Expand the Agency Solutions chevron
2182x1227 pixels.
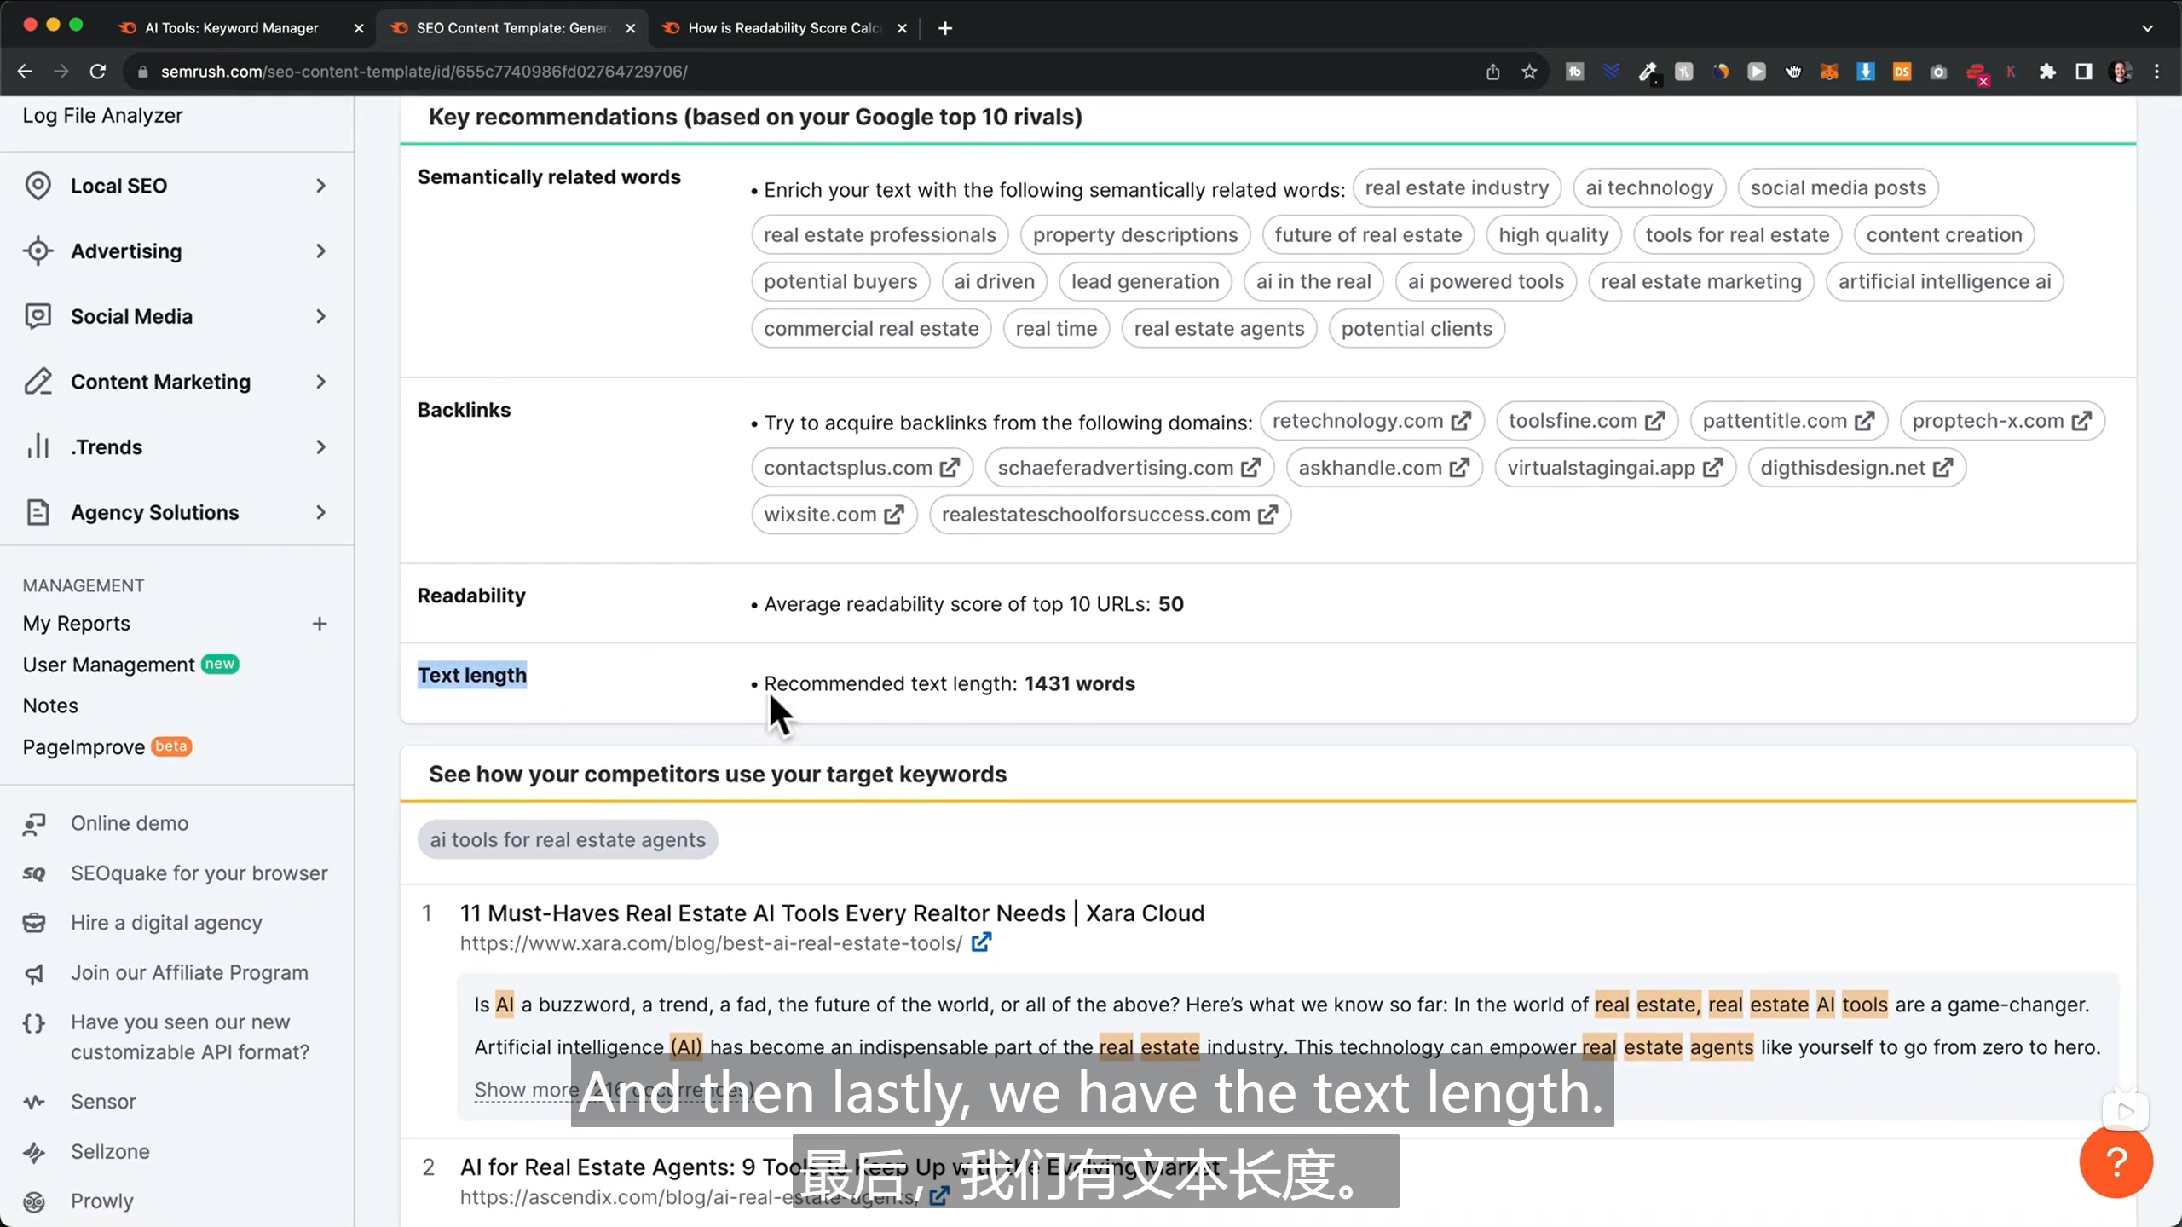(320, 512)
